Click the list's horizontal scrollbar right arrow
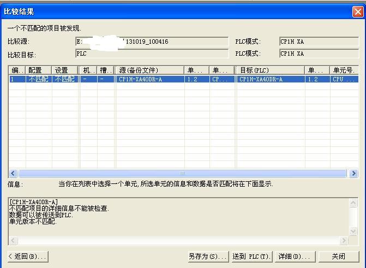Screen dimensions: 366x268 353,173
